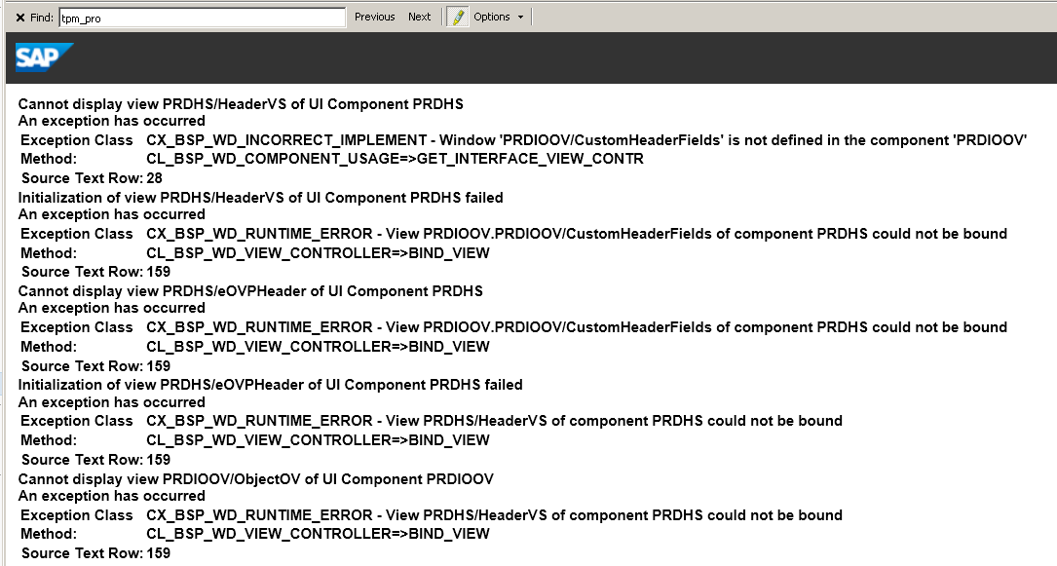Click the Find input field containing tpm_pro

(203, 18)
